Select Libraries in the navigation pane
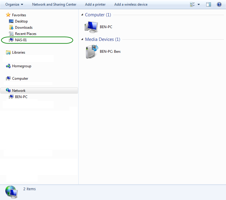This screenshot has width=226, height=200. (19, 52)
